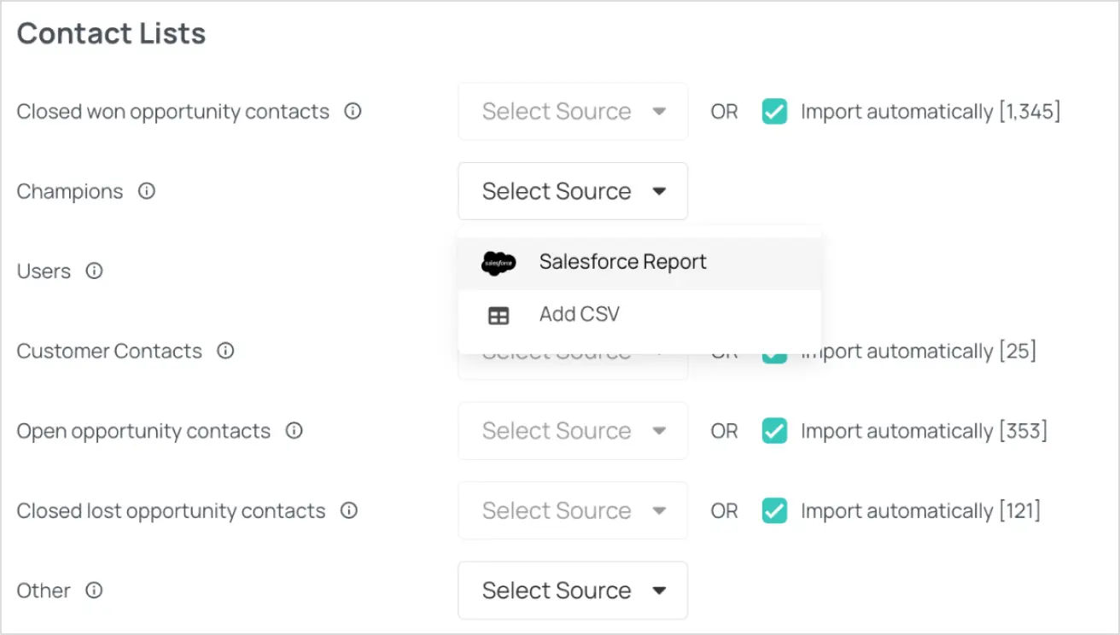Screen dimensions: 1120x635
Task: Click the info icon next to Champions
Action: coord(146,191)
